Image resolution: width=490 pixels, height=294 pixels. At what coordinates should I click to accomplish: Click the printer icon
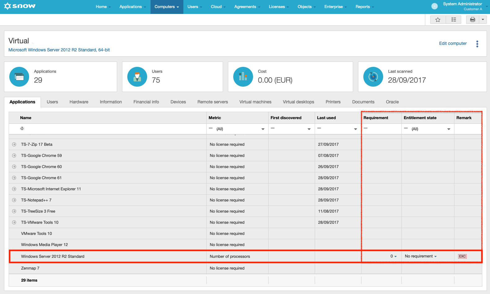(472, 20)
